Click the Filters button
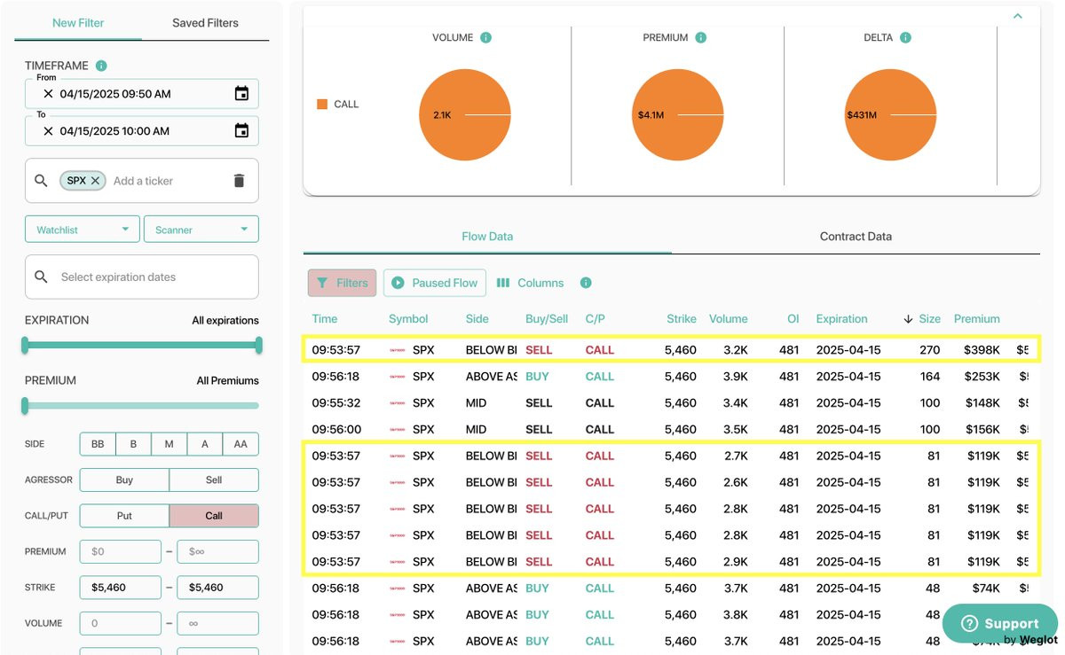Image resolution: width=1065 pixels, height=655 pixels. 343,283
